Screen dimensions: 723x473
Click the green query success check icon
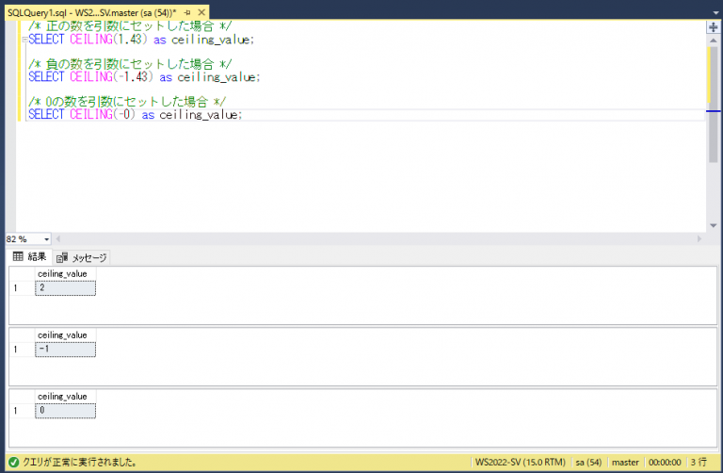click(x=13, y=462)
